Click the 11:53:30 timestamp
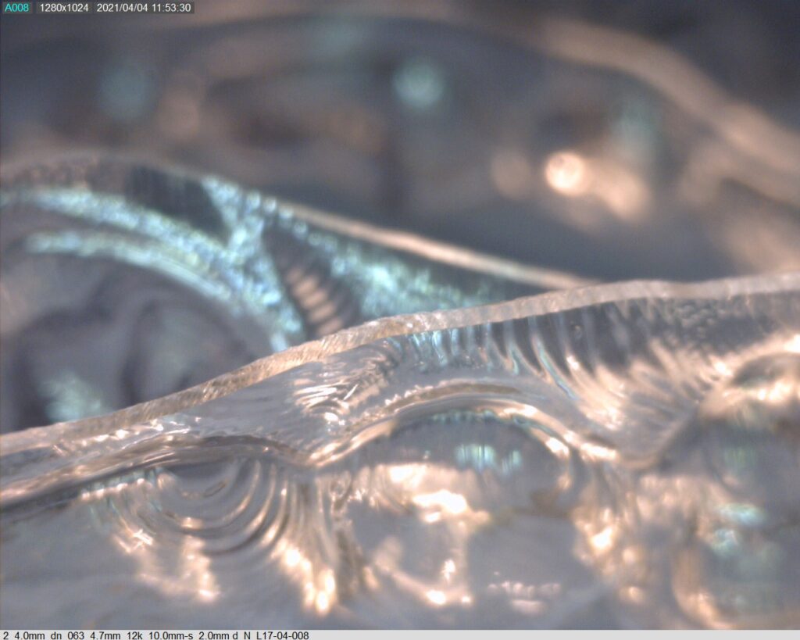Viewport: 800px width, 640px height. click(x=172, y=8)
